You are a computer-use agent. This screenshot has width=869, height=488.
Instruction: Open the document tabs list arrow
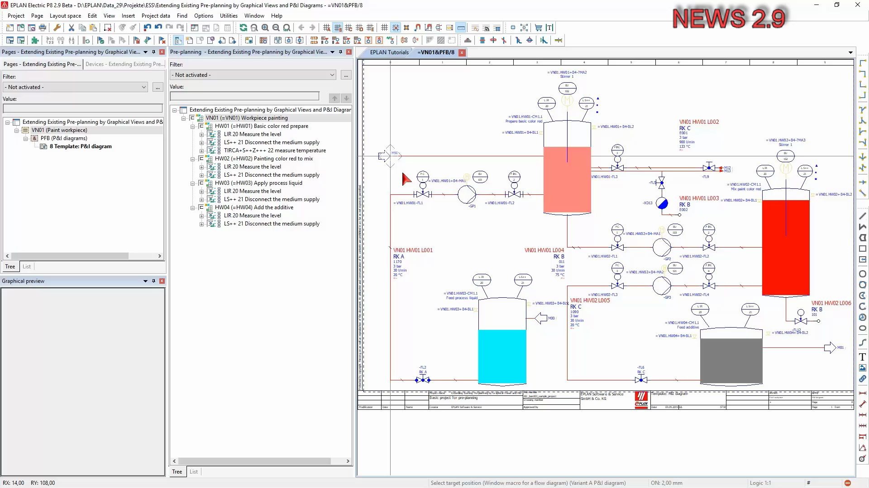(850, 52)
